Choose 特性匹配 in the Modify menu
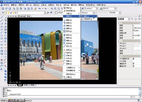The width and height of the screenshot is (142, 102). coord(72,11)
